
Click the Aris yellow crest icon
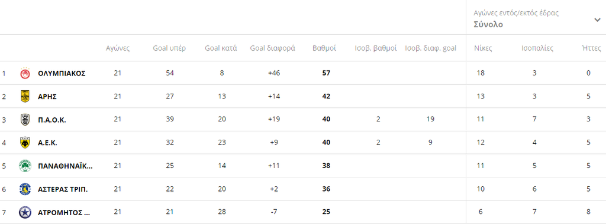25,96
